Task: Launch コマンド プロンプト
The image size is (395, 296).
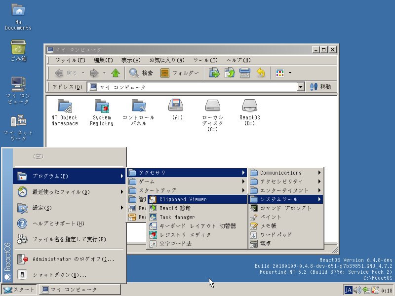Action: coord(286,208)
